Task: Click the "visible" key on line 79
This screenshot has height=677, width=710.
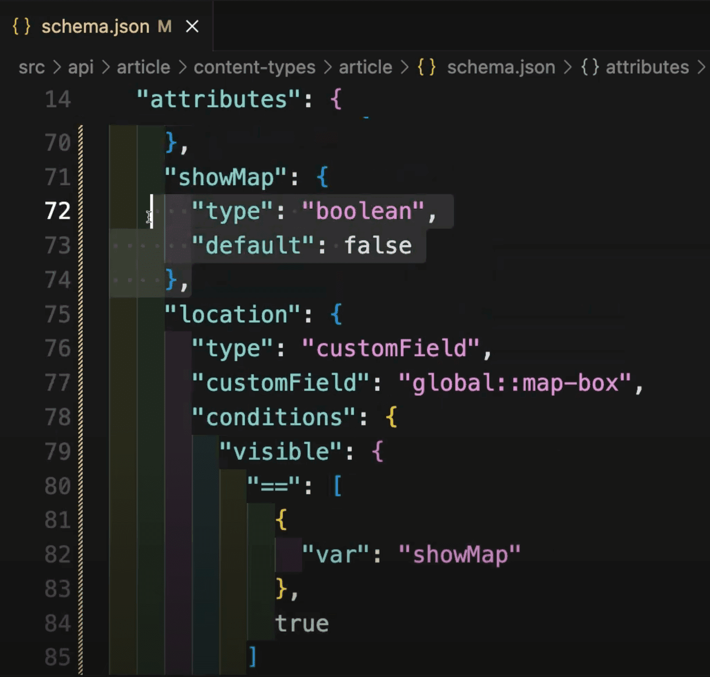Action: [280, 451]
